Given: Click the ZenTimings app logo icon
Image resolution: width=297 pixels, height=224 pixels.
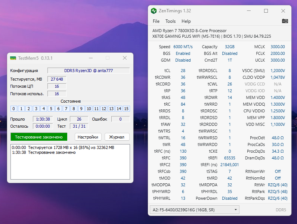Looking at the screenshot, I should click(x=154, y=11).
